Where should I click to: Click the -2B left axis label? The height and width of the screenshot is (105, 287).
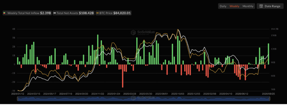click(x=13, y=82)
